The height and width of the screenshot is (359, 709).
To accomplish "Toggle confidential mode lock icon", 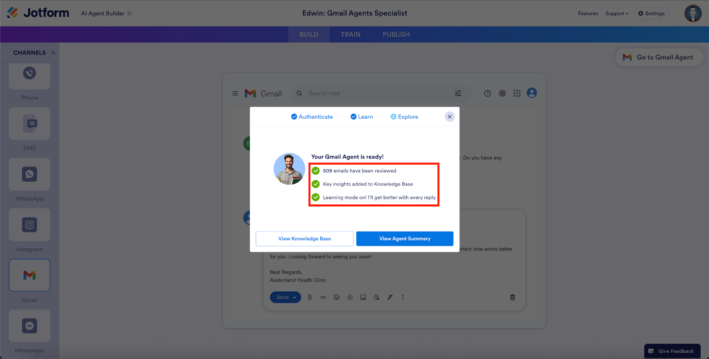I will (377, 297).
